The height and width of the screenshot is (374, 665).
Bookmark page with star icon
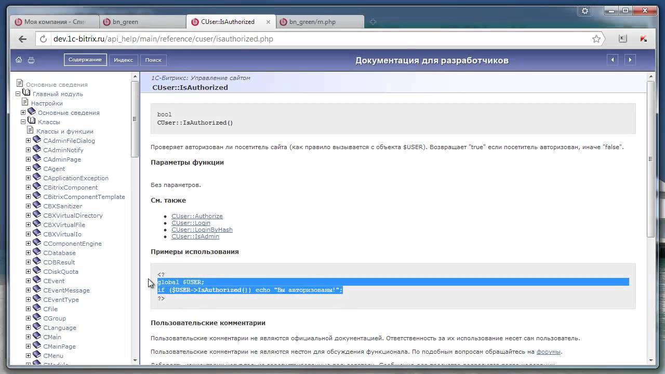(596, 39)
